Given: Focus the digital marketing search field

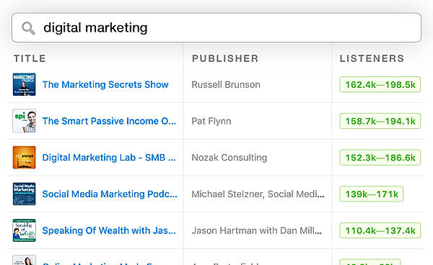Looking at the screenshot, I should click(x=216, y=27).
